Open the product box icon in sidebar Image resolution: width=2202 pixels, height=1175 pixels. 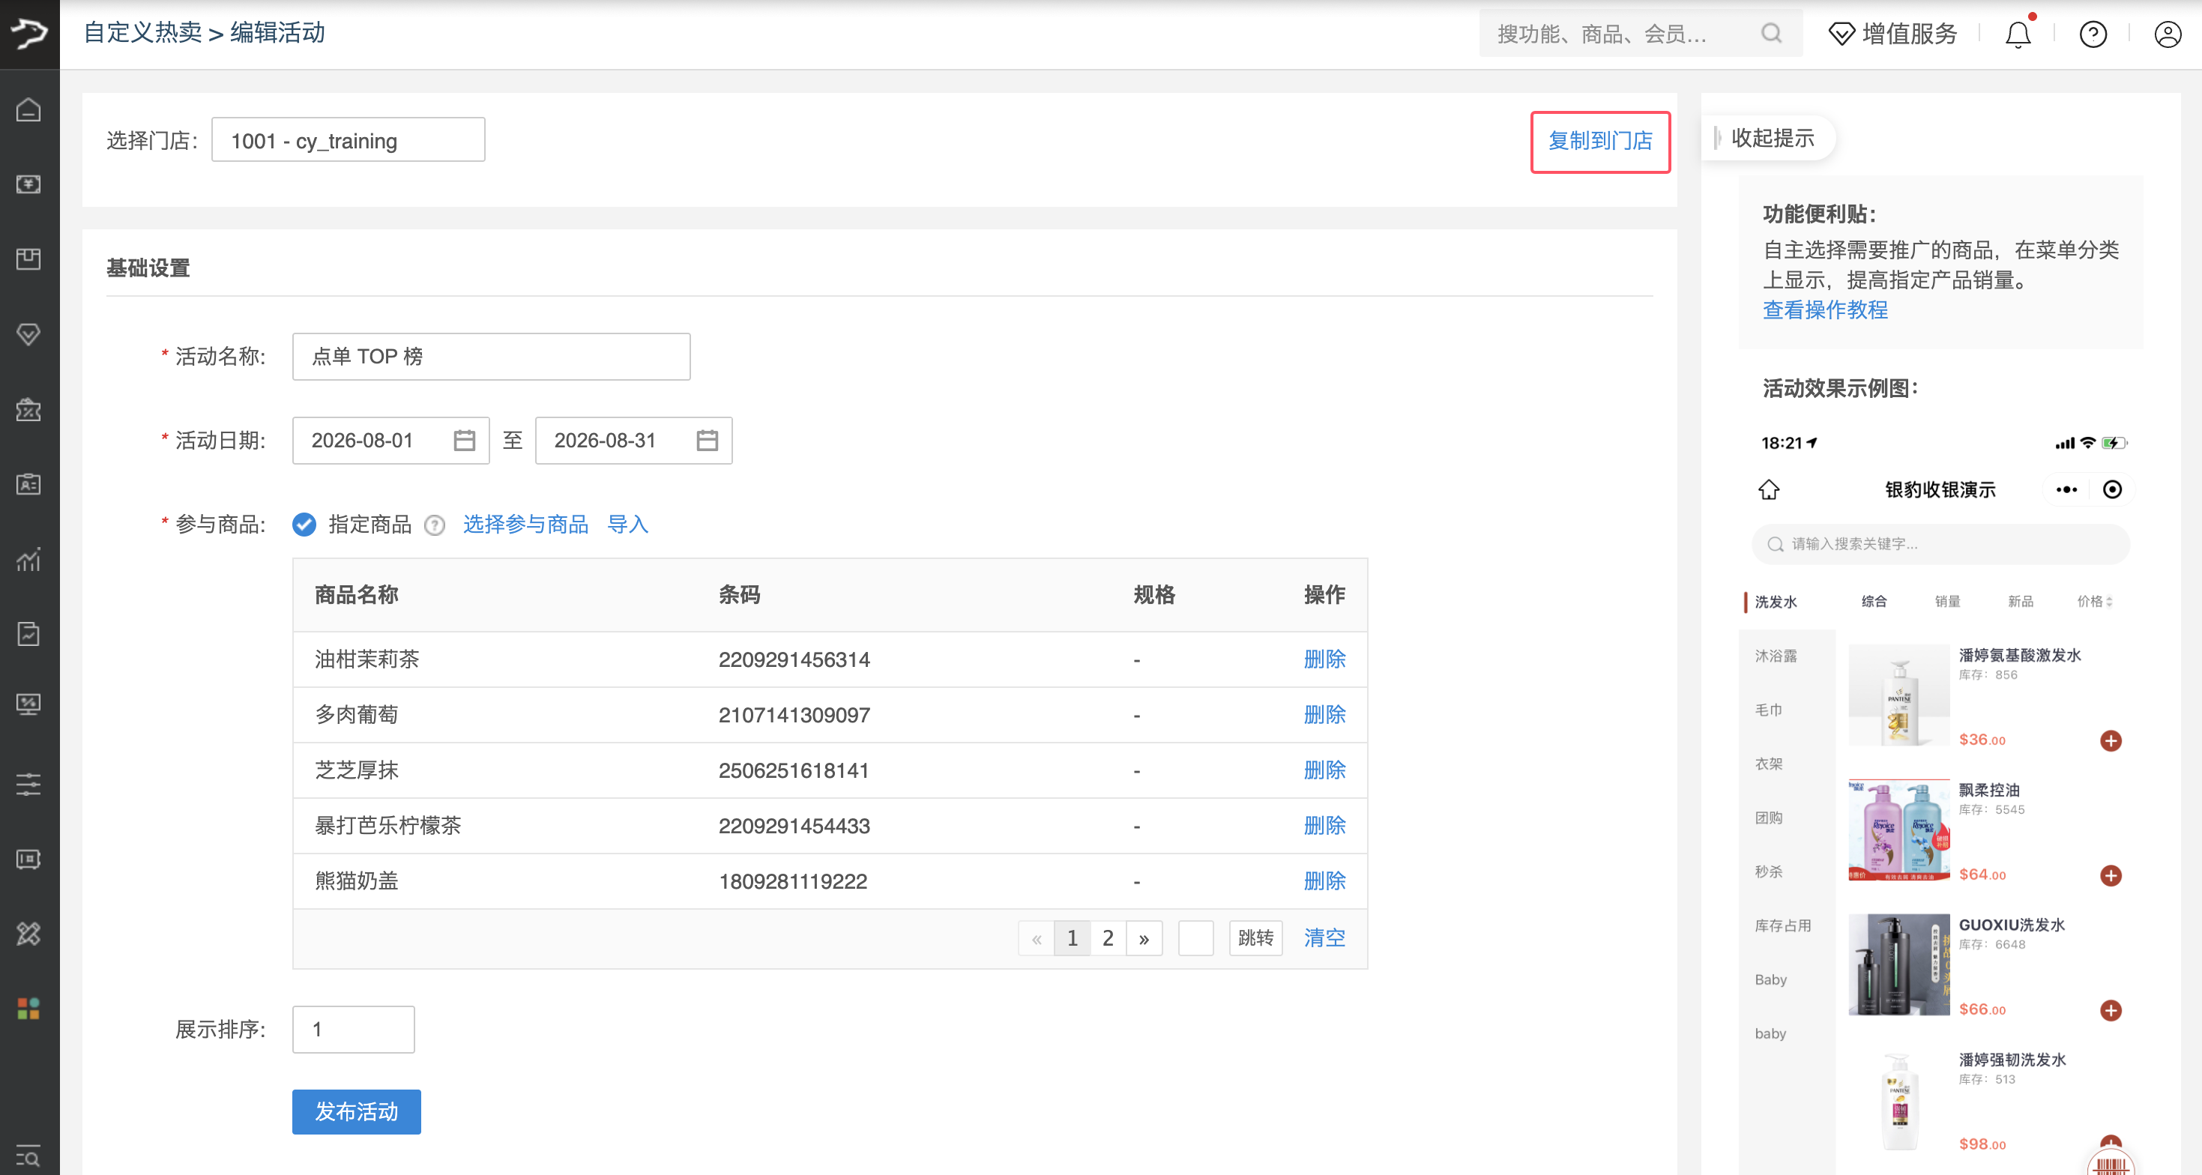29,259
